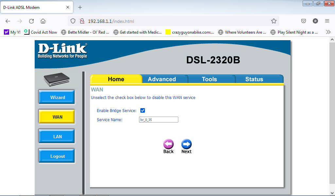Switch to the Tools tab
This screenshot has width=335, height=196.
tap(209, 79)
